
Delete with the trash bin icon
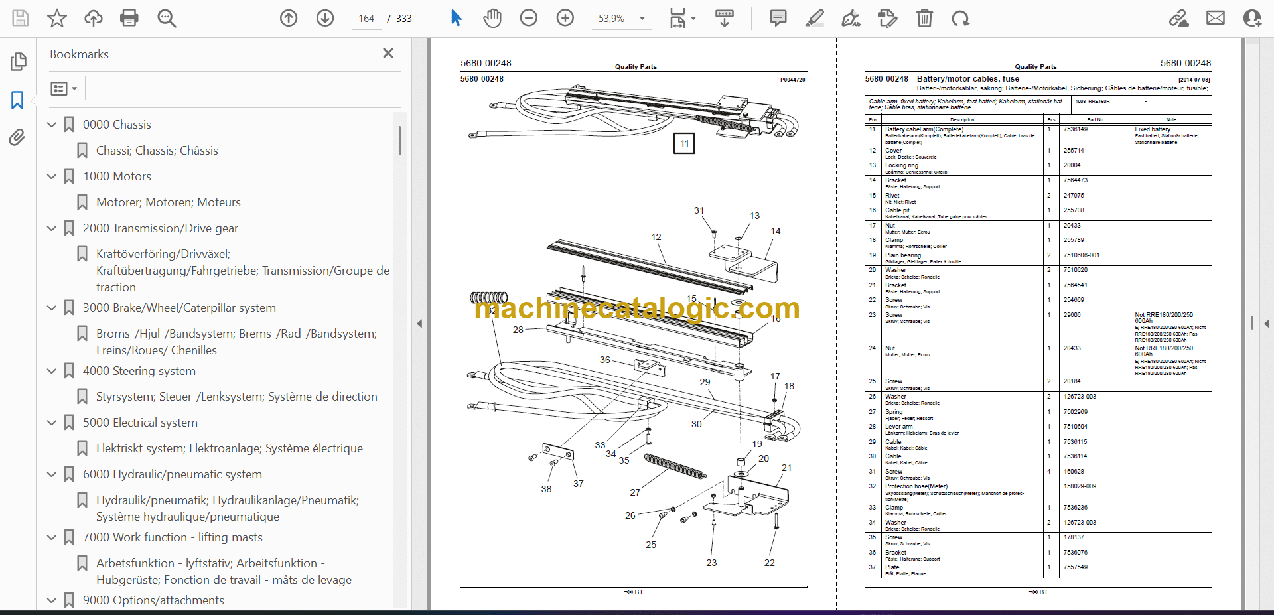click(x=924, y=18)
